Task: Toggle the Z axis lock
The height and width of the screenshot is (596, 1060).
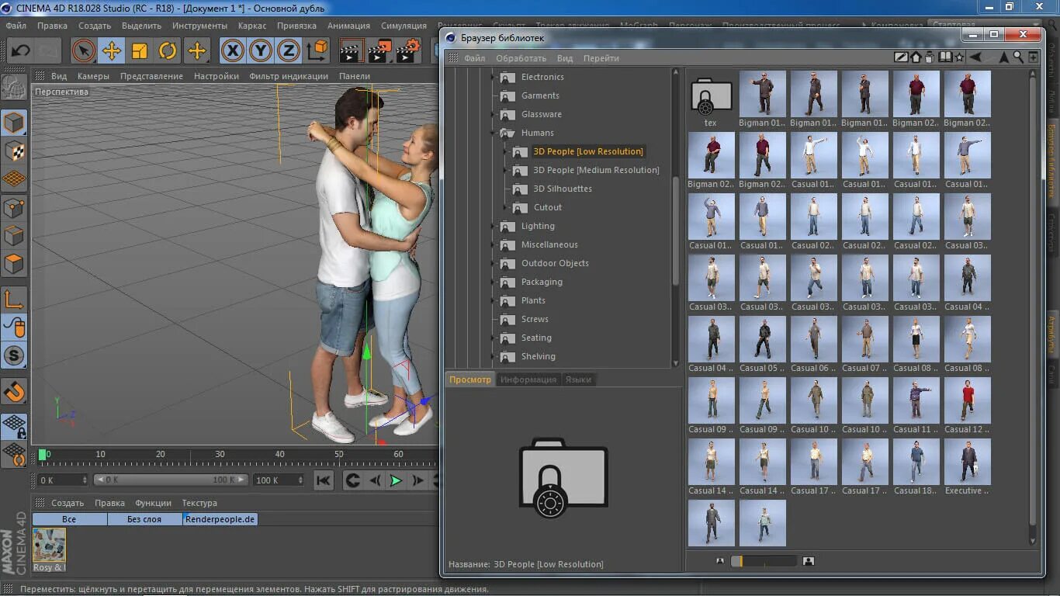Action: tap(288, 51)
